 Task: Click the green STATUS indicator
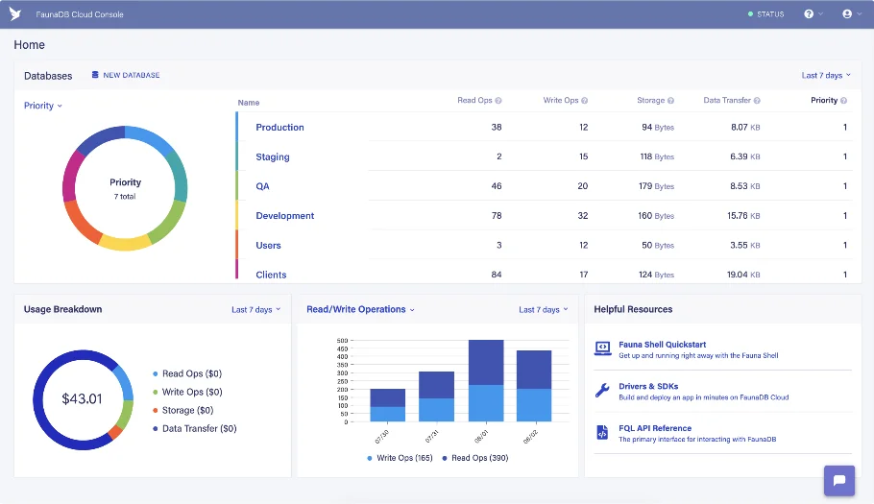click(x=765, y=14)
